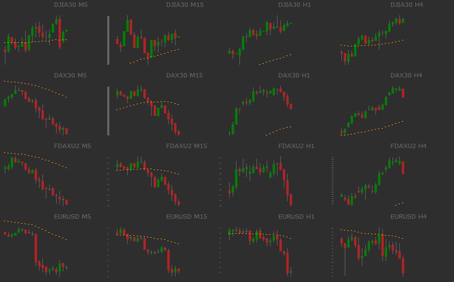Open the FDAXU2 H4 chart

[x=372, y=179]
